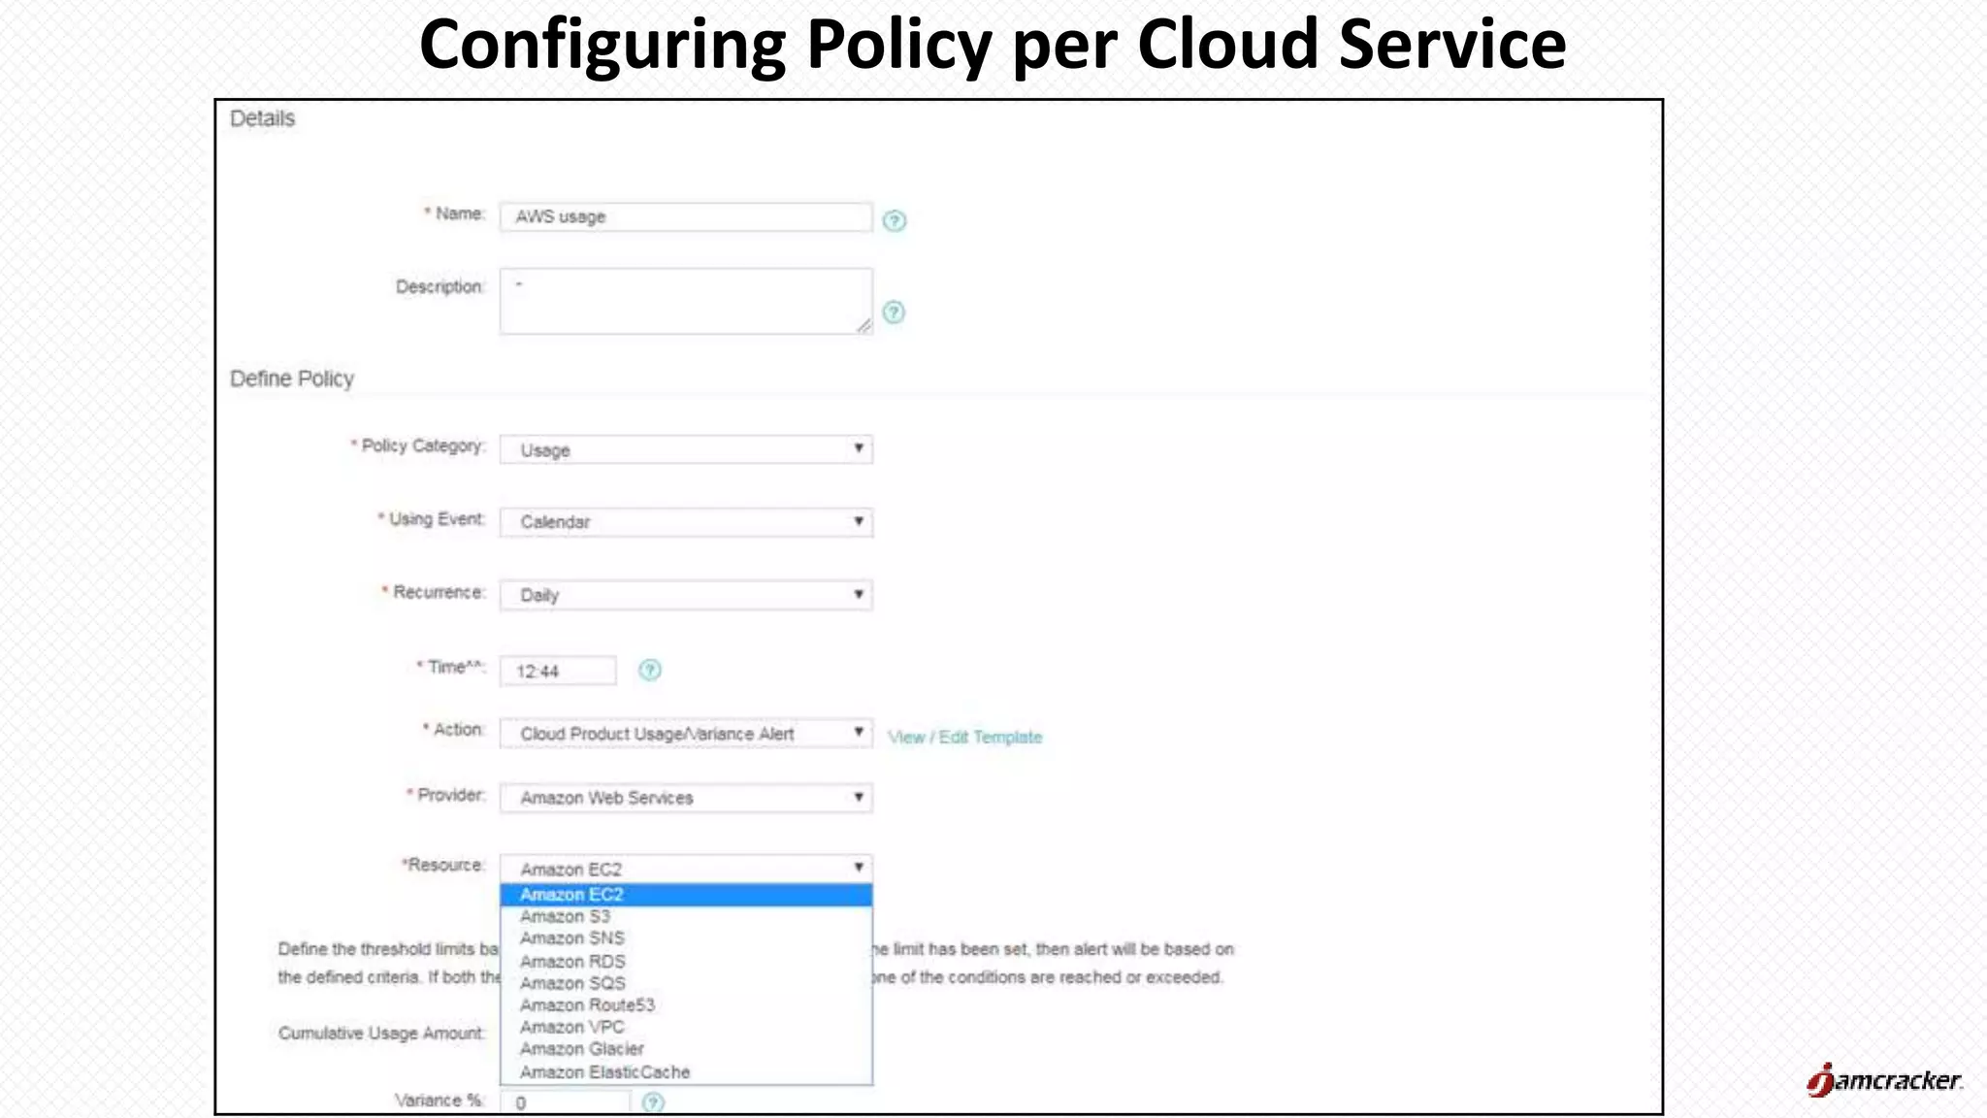Select Amazon Route53 from Resource list
This screenshot has width=1987, height=1118.
point(686,1005)
